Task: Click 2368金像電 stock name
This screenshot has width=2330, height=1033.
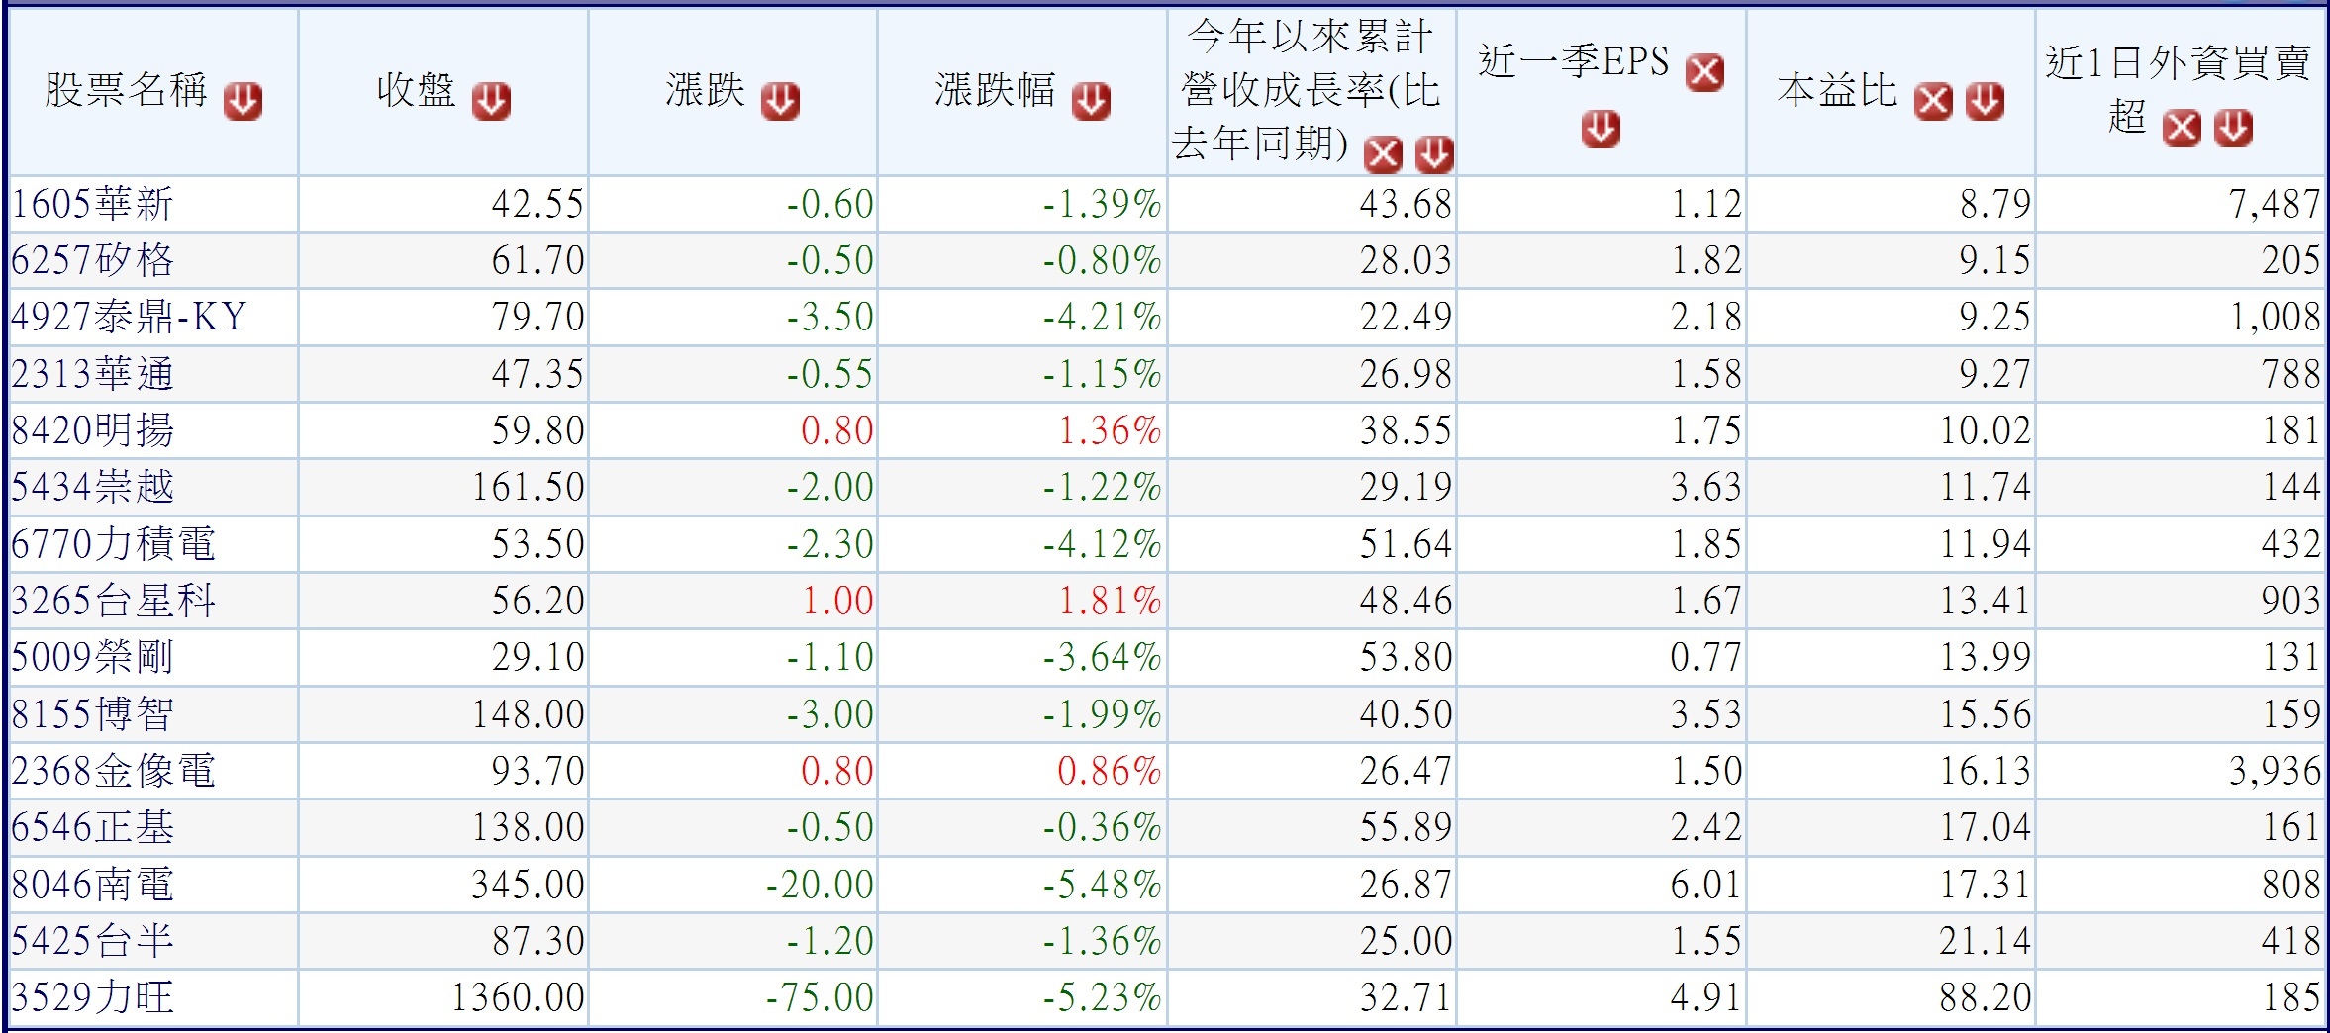Action: (113, 771)
